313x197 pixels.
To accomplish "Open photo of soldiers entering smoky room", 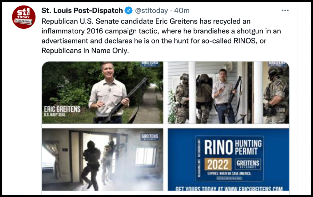I will pyautogui.click(x=102, y=159).
